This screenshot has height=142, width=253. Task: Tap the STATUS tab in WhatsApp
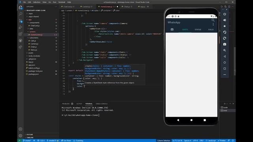(198, 30)
